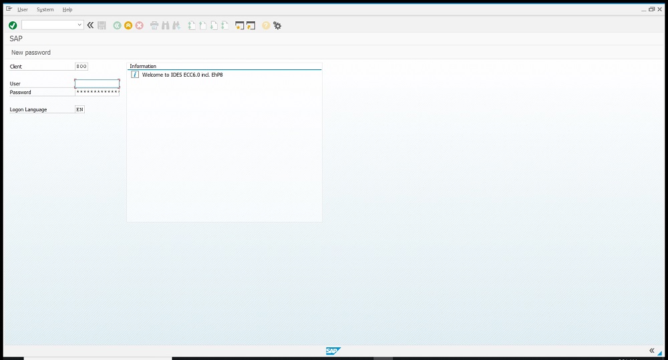Click the blue information icon in Information box
The image size is (668, 360).
(135, 75)
